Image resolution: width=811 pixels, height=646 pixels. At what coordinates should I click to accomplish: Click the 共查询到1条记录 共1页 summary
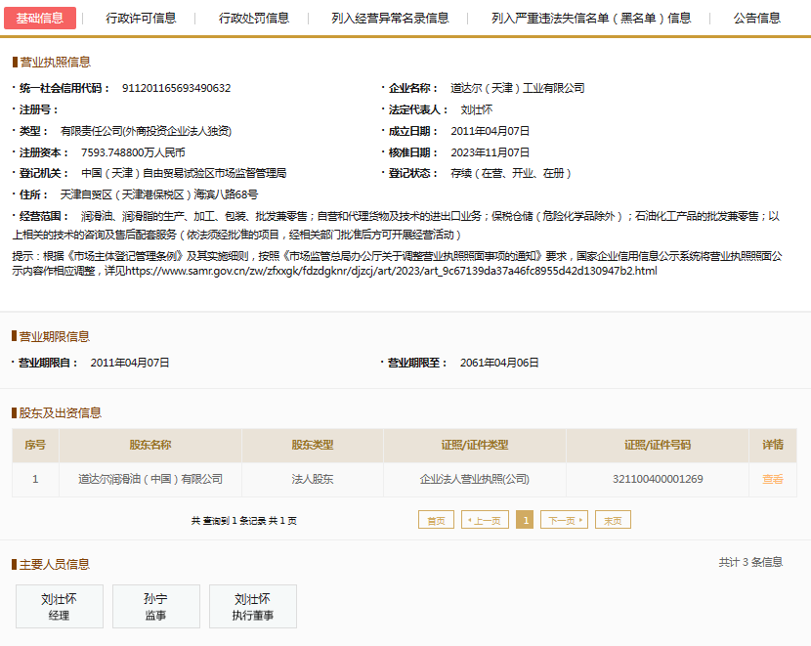click(x=244, y=521)
